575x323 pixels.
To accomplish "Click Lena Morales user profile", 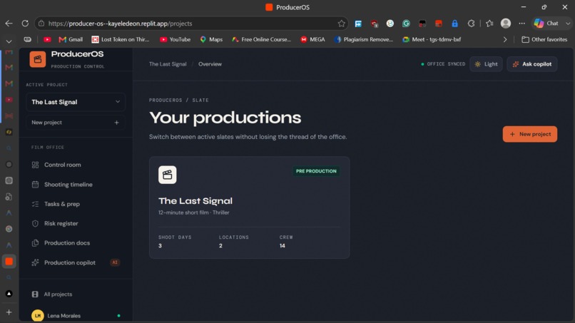I will coord(76,315).
